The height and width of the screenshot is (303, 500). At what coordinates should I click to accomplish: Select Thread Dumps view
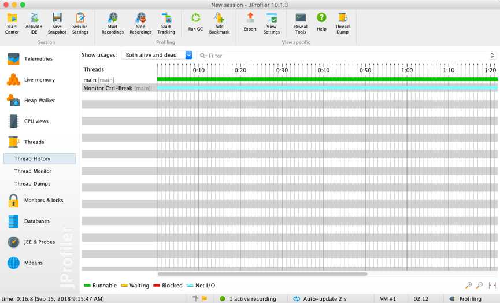pos(32,184)
